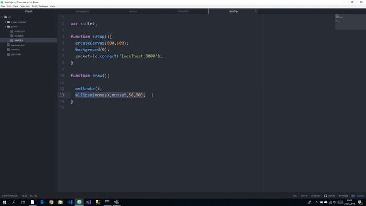Open package.json from the tree view
The image size is (366, 206).
[18, 45]
